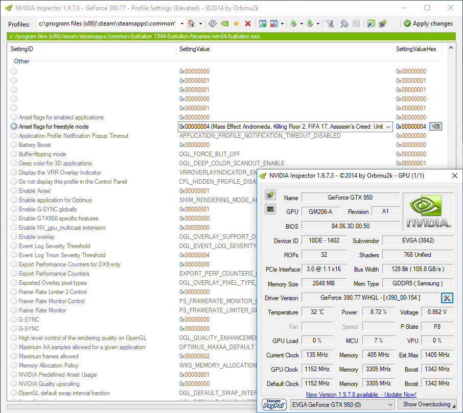Delete current profile using red X icon
The height and width of the screenshot is (413, 463).
[248, 23]
